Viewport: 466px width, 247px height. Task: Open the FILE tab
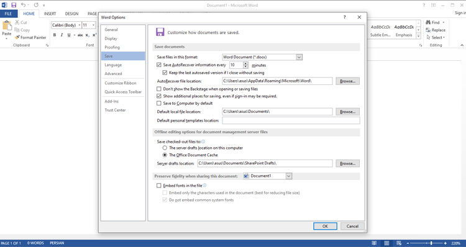coord(8,14)
